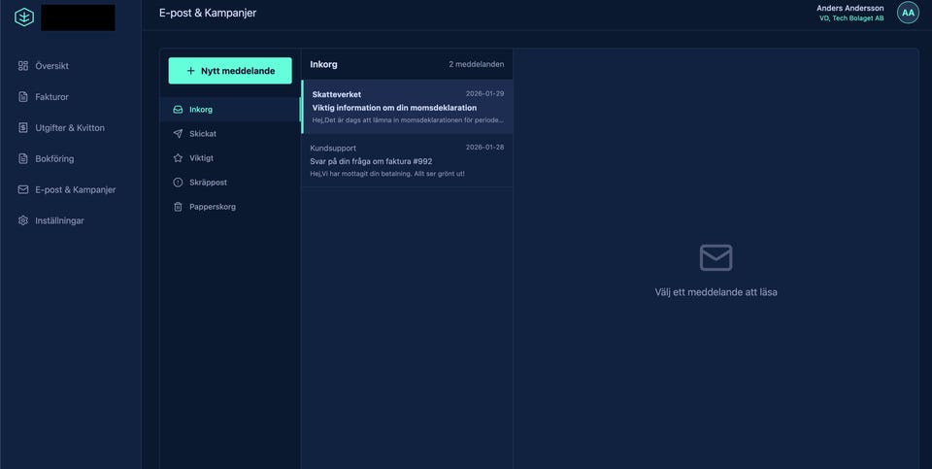Click preview "Hej,Det är dags att lämna in"
932x469 pixels.
[408, 120]
